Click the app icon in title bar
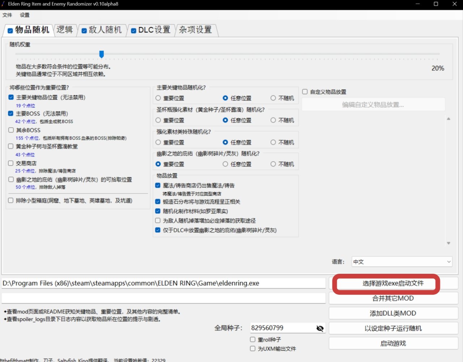This screenshot has height=362, width=463. 3,4
